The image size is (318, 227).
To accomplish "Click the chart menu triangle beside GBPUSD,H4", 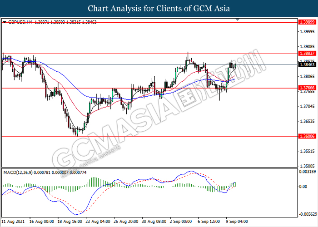I will click(5, 22).
